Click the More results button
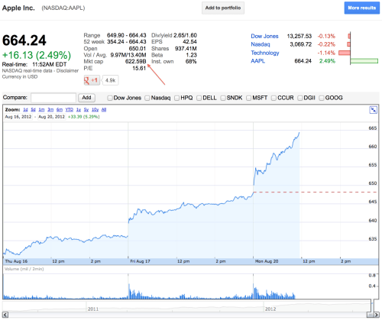 point(362,8)
